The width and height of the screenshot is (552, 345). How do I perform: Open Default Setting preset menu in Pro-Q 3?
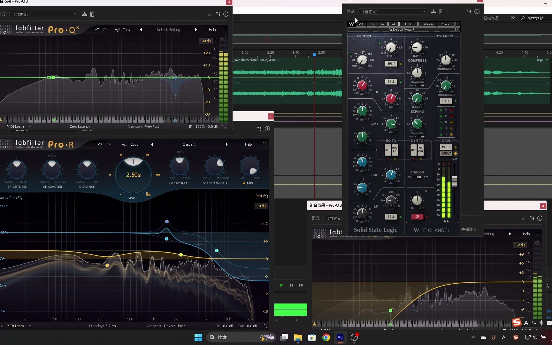(168, 30)
